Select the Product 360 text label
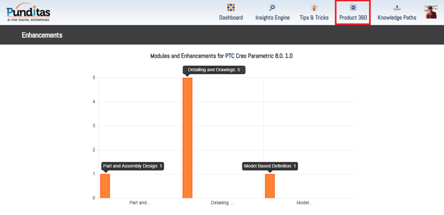 pos(353,18)
